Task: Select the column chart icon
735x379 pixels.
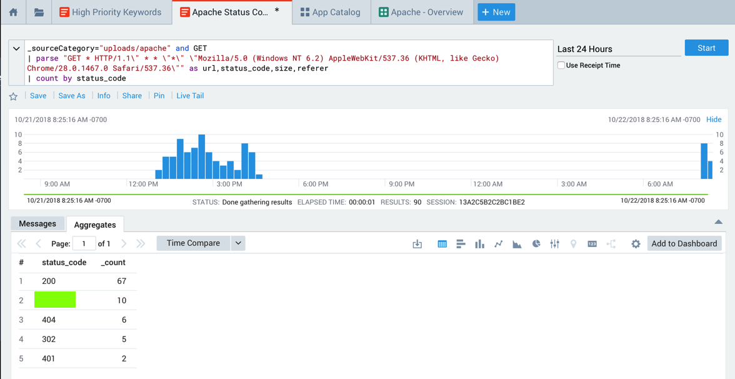Action: (479, 244)
